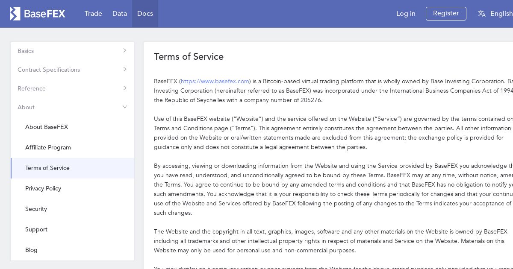Click the Register button
The width and height of the screenshot is (513, 269).
(446, 13)
